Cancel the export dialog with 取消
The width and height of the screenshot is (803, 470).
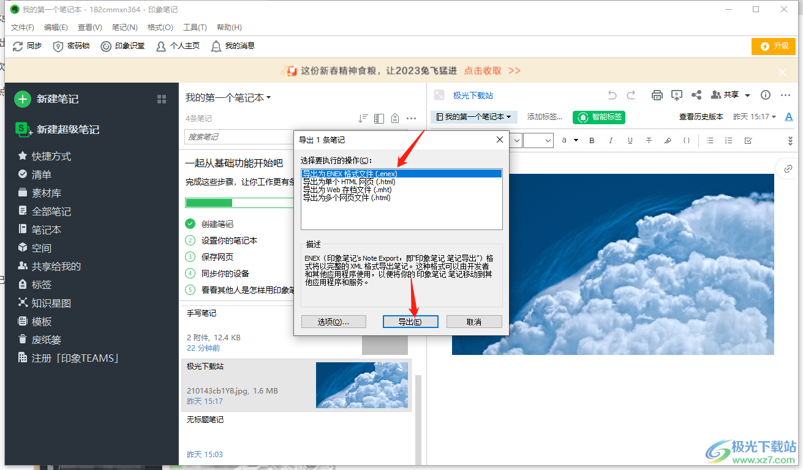point(474,322)
